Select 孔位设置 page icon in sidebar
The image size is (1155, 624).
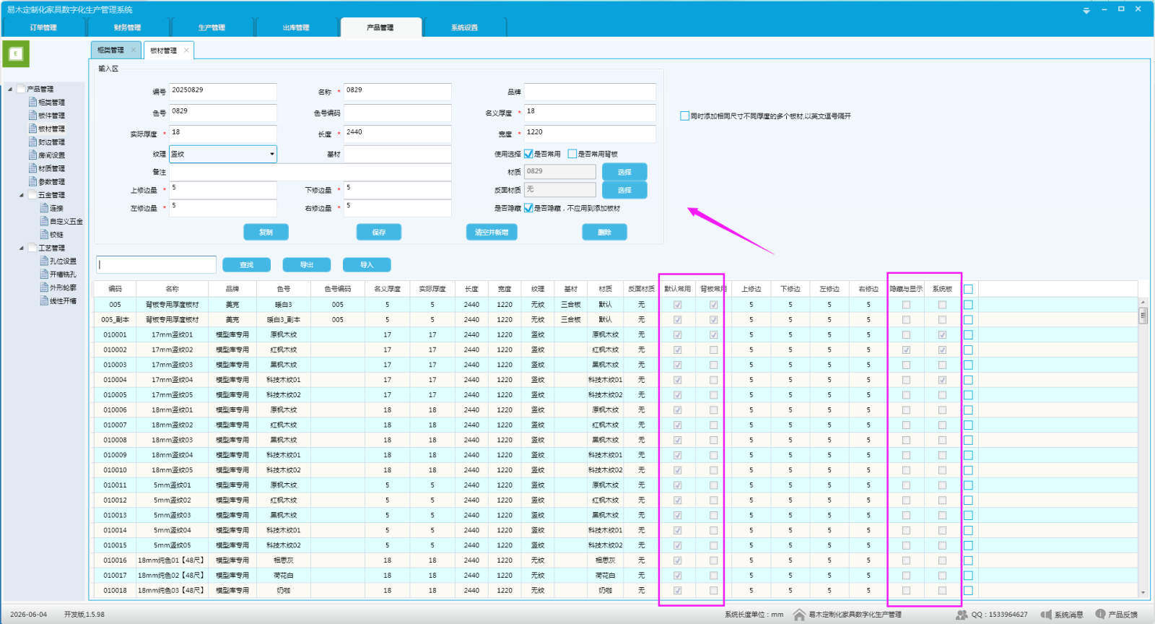(x=44, y=261)
